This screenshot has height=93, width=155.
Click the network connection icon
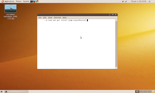(x=126, y=2)
